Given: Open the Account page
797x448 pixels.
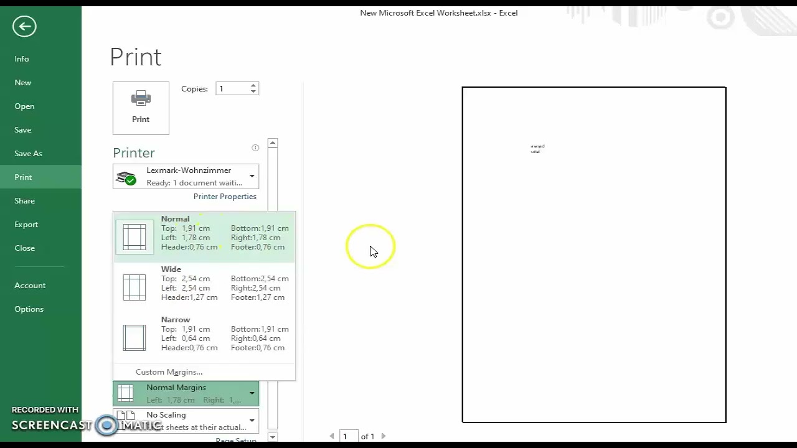Looking at the screenshot, I should click(x=40, y=285).
